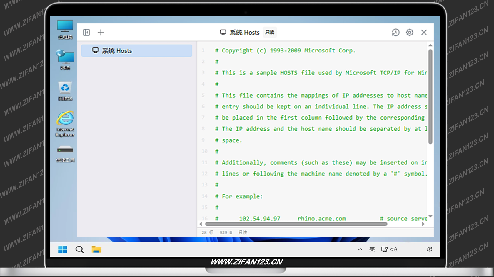This screenshot has height=277, width=494.
Task: Click '# space.' text on line 9
Action: [228, 140]
